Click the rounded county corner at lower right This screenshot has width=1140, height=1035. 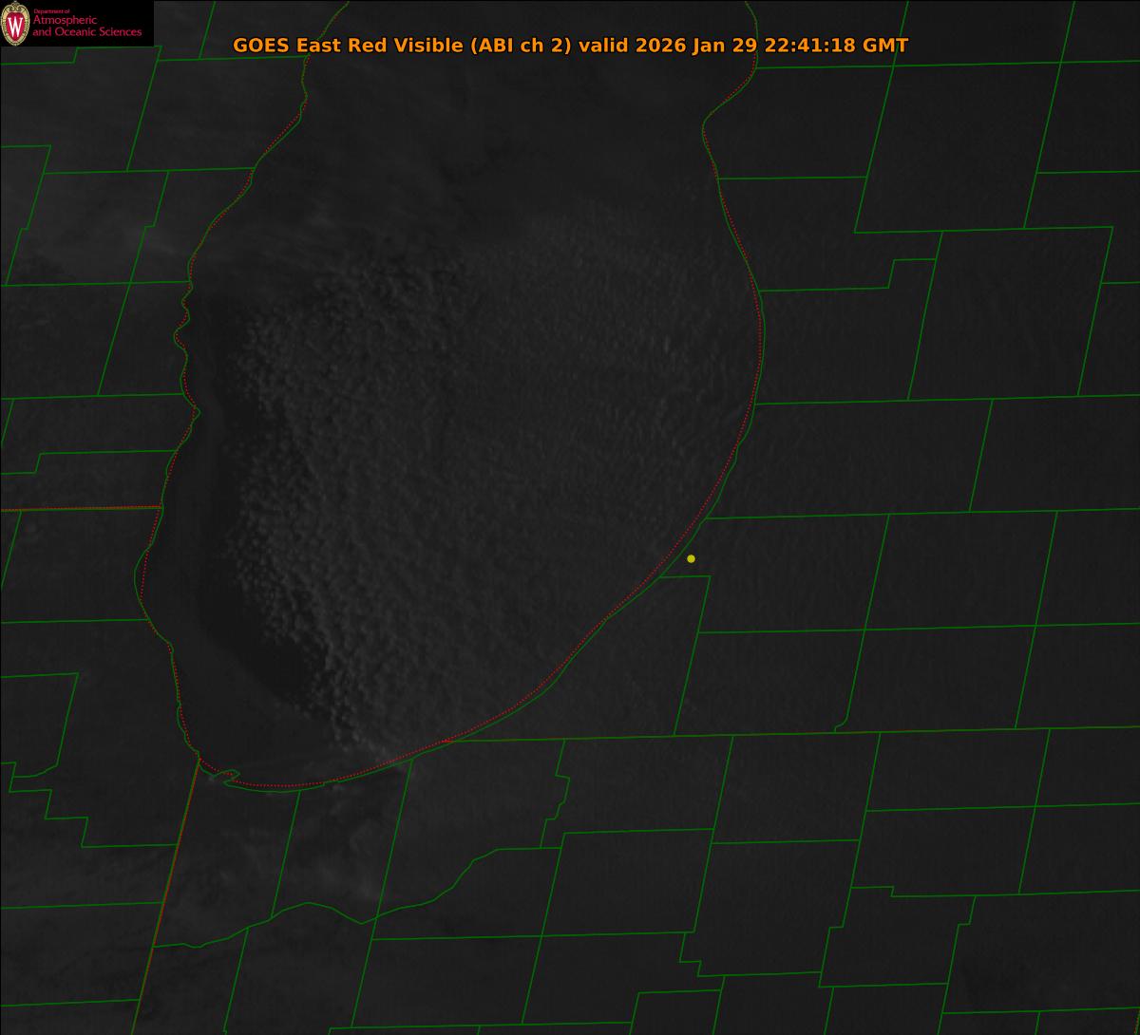[x=840, y=727]
